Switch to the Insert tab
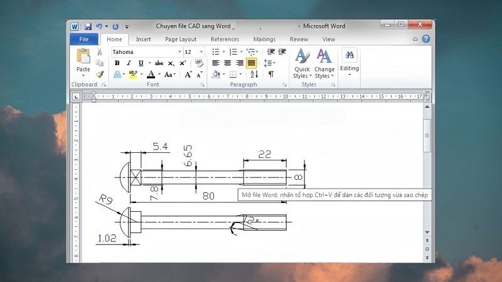Viewport: 502px width, 282px height. click(143, 39)
